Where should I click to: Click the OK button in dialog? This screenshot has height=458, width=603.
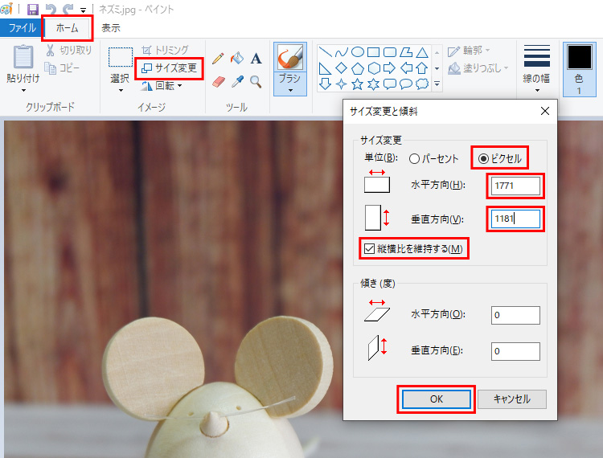tap(436, 399)
